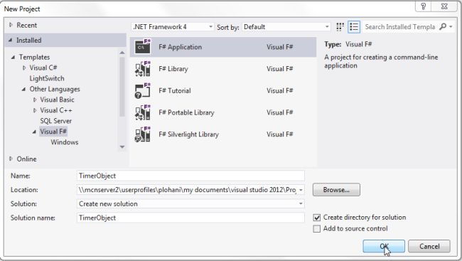Screen dimensions: 462x261
Task: Select the Visual F# tree item
Action: pyautogui.click(x=53, y=132)
